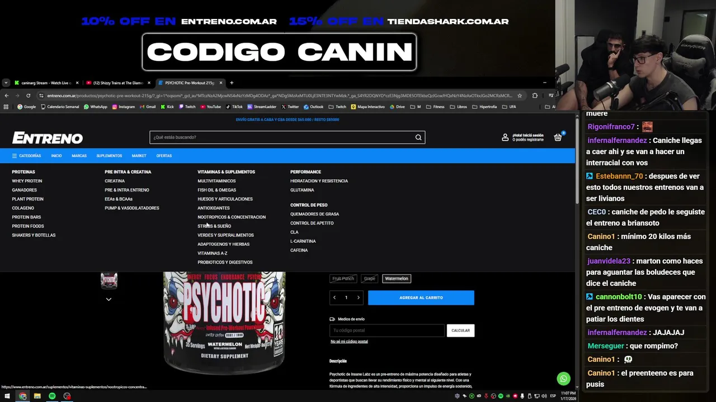Open the Outlook bookmark
This screenshot has height=402, width=716.
(314, 107)
